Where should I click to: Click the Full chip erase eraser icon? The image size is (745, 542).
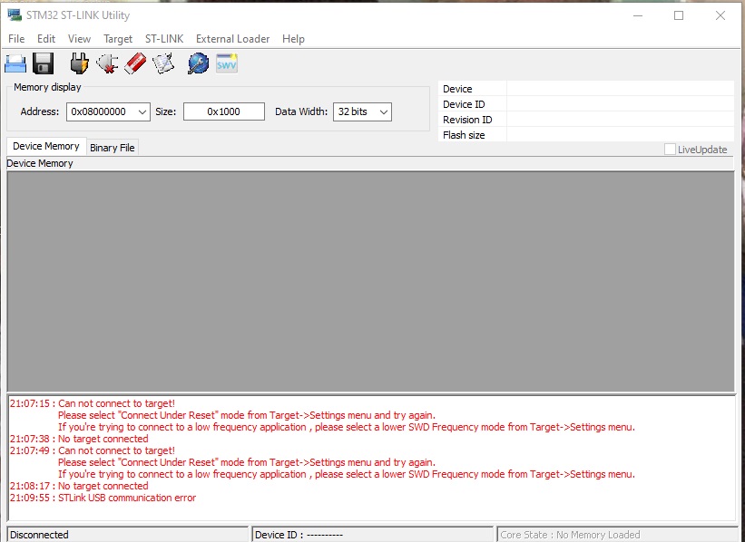[135, 63]
